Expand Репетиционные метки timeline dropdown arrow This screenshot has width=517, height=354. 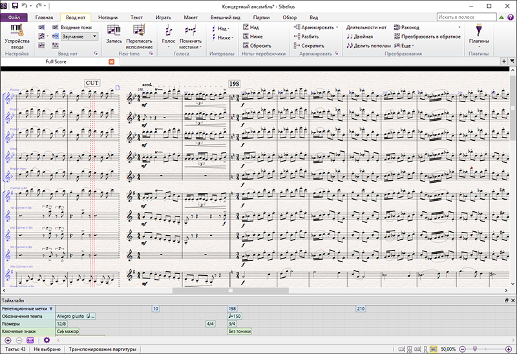[51, 309]
